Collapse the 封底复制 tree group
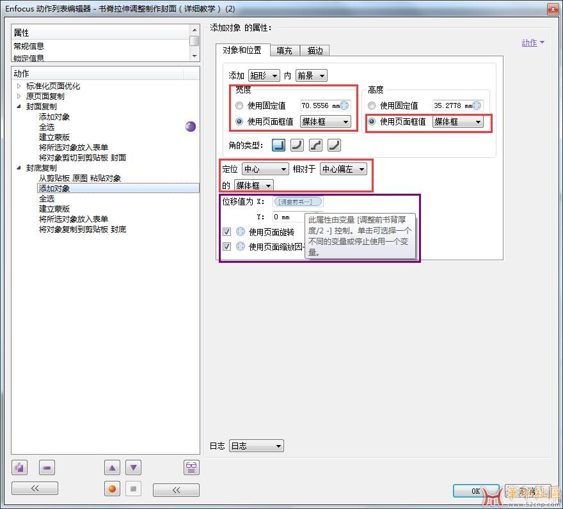 [19, 168]
